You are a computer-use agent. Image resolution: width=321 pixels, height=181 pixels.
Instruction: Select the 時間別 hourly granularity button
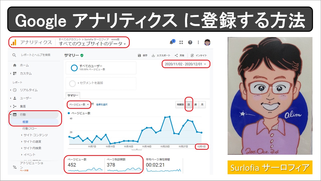tap(180, 105)
